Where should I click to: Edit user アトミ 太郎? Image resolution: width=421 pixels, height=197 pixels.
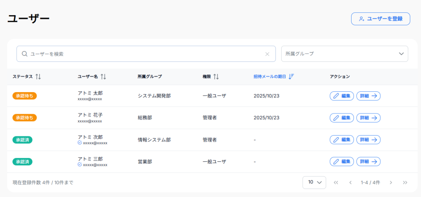(x=342, y=96)
